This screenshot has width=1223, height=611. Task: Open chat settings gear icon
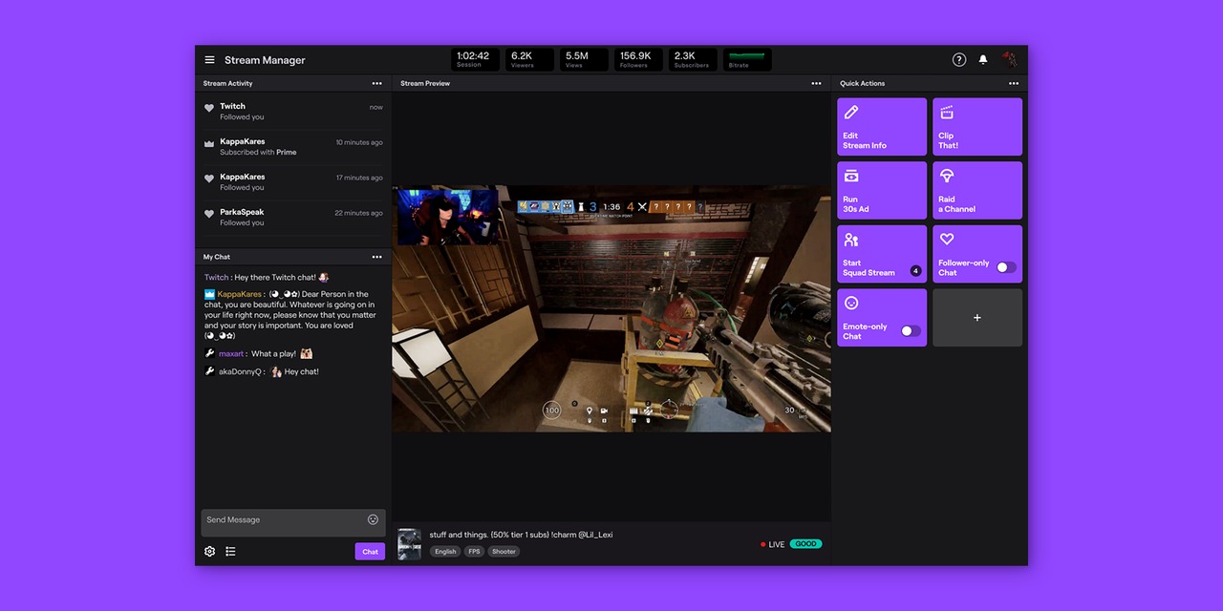pyautogui.click(x=210, y=551)
